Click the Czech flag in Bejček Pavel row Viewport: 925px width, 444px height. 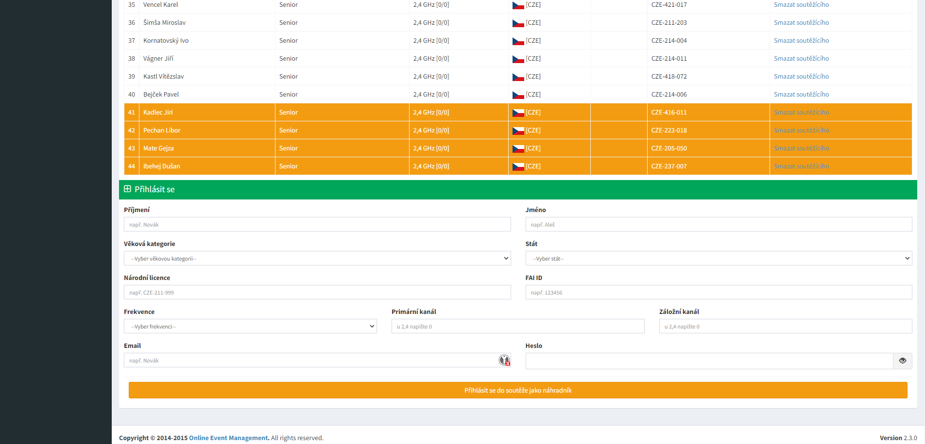click(518, 95)
